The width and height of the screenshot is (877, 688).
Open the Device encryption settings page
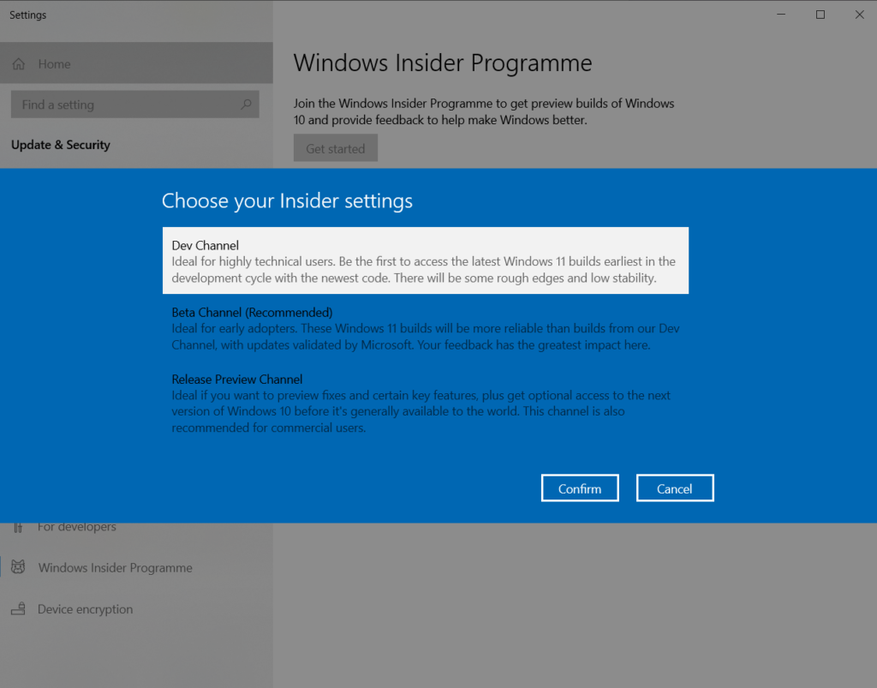(x=85, y=608)
